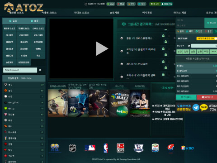This screenshot has width=217, height=163.
Task: Click soccer ball icon of 풀럼 VS 크리스탈팰리스
Action: coord(122,38)
